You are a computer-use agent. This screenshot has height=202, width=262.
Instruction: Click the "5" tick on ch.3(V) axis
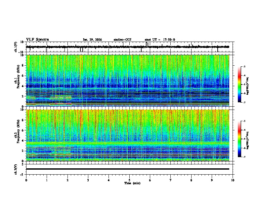coord(23,164)
